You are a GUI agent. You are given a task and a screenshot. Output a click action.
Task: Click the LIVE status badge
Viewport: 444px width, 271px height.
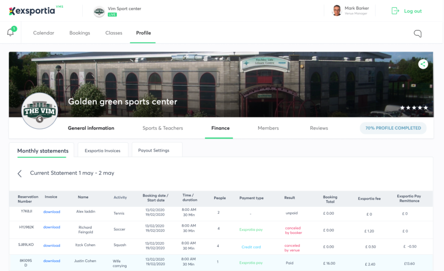112,15
